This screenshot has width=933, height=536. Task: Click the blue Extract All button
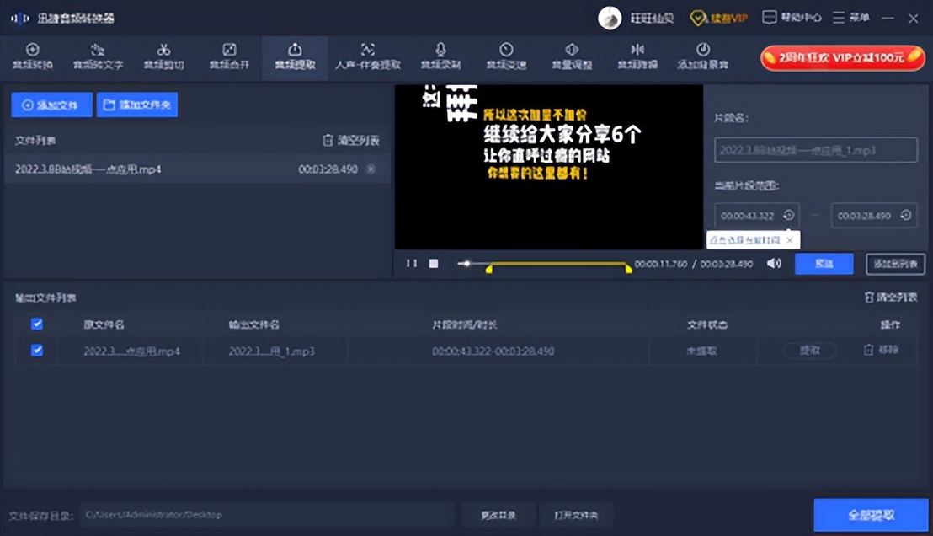[x=872, y=515]
